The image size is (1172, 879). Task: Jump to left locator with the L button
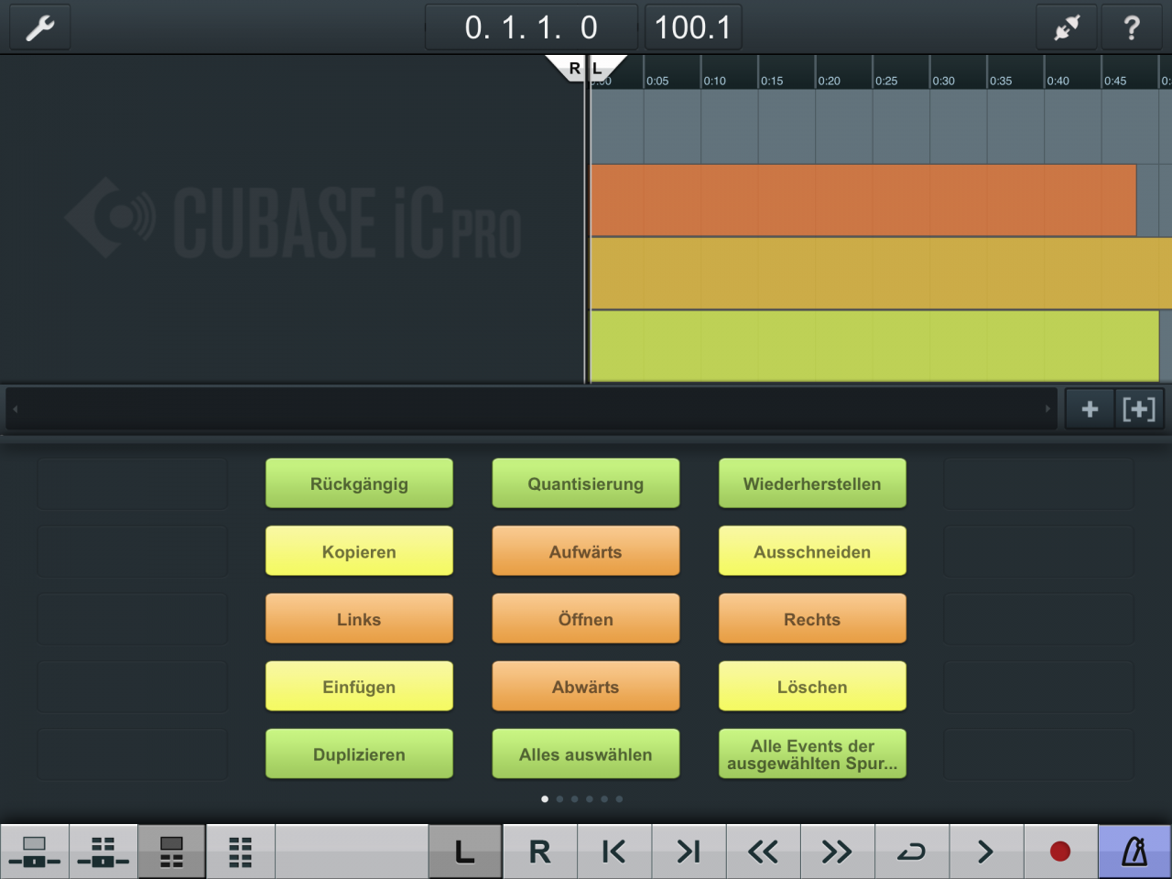(465, 852)
